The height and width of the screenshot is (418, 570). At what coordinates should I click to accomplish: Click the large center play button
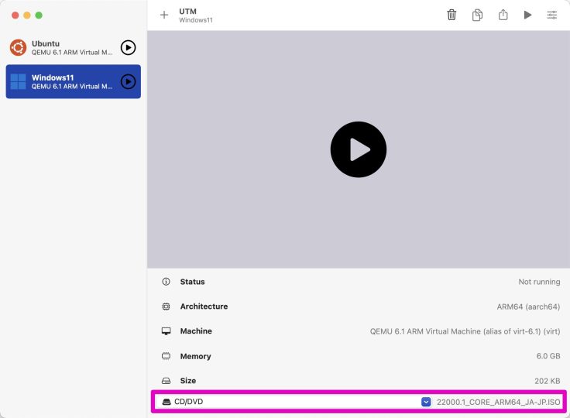pos(359,149)
